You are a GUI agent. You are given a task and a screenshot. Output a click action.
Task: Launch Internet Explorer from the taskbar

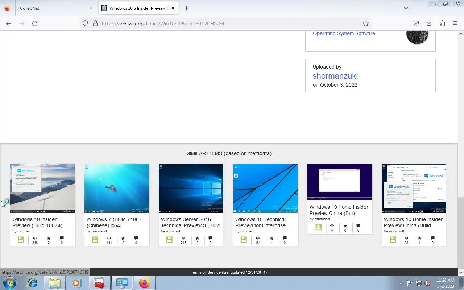pos(33,283)
